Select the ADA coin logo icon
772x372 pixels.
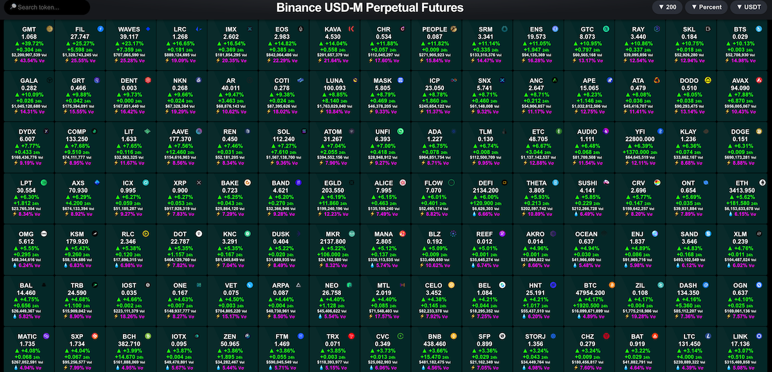click(x=454, y=132)
